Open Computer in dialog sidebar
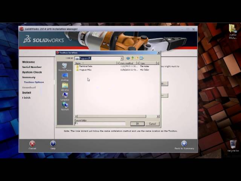 coord(65,97)
